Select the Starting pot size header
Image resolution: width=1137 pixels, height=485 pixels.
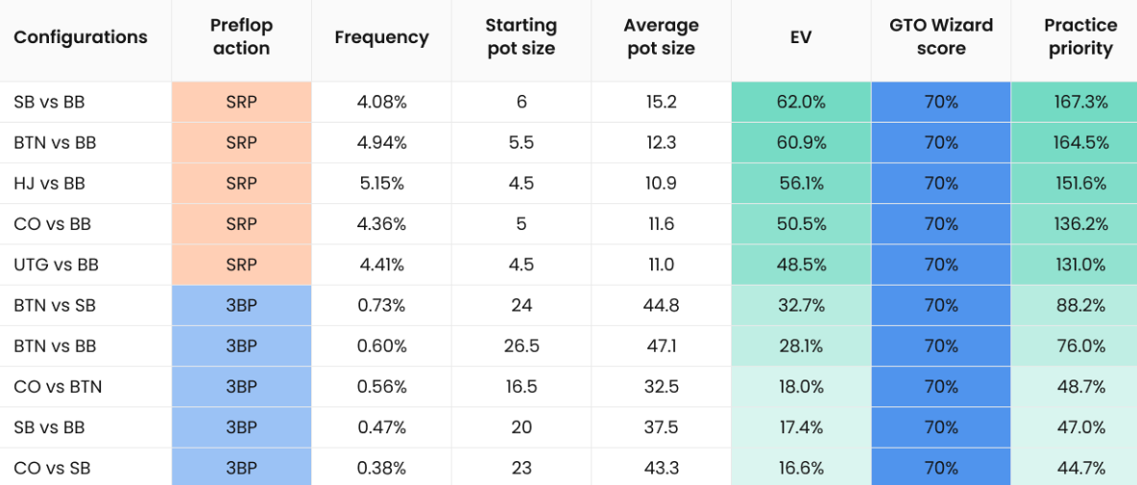point(520,37)
